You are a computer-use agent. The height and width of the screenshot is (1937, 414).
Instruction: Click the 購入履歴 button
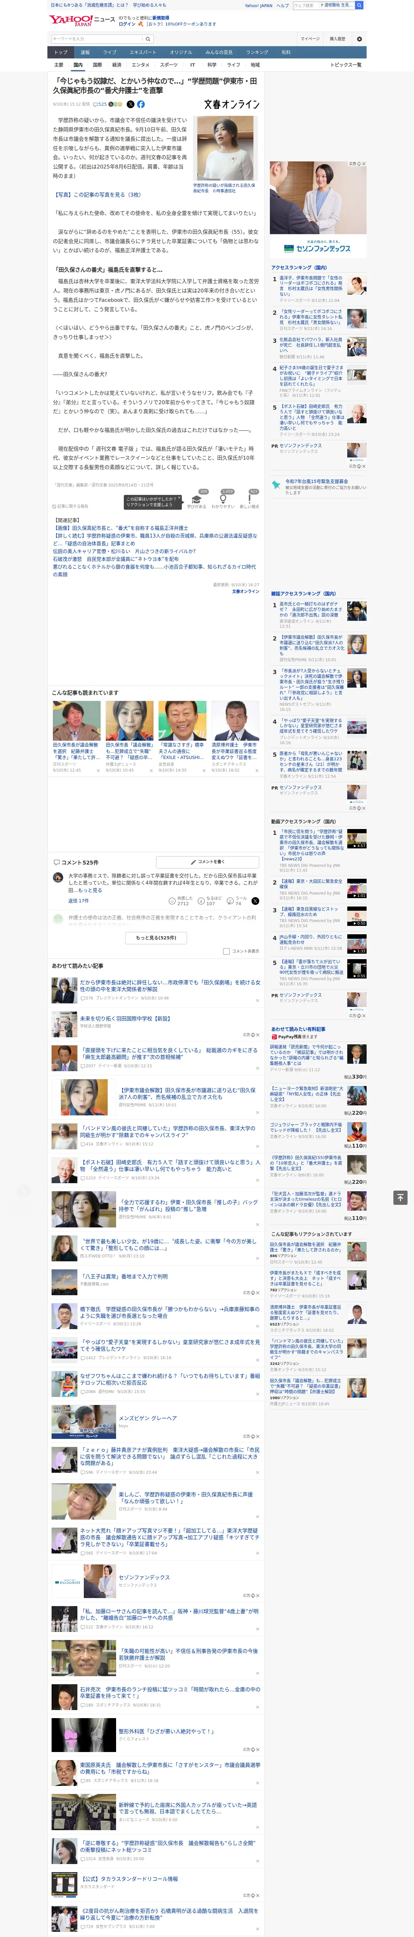pyautogui.click(x=337, y=38)
